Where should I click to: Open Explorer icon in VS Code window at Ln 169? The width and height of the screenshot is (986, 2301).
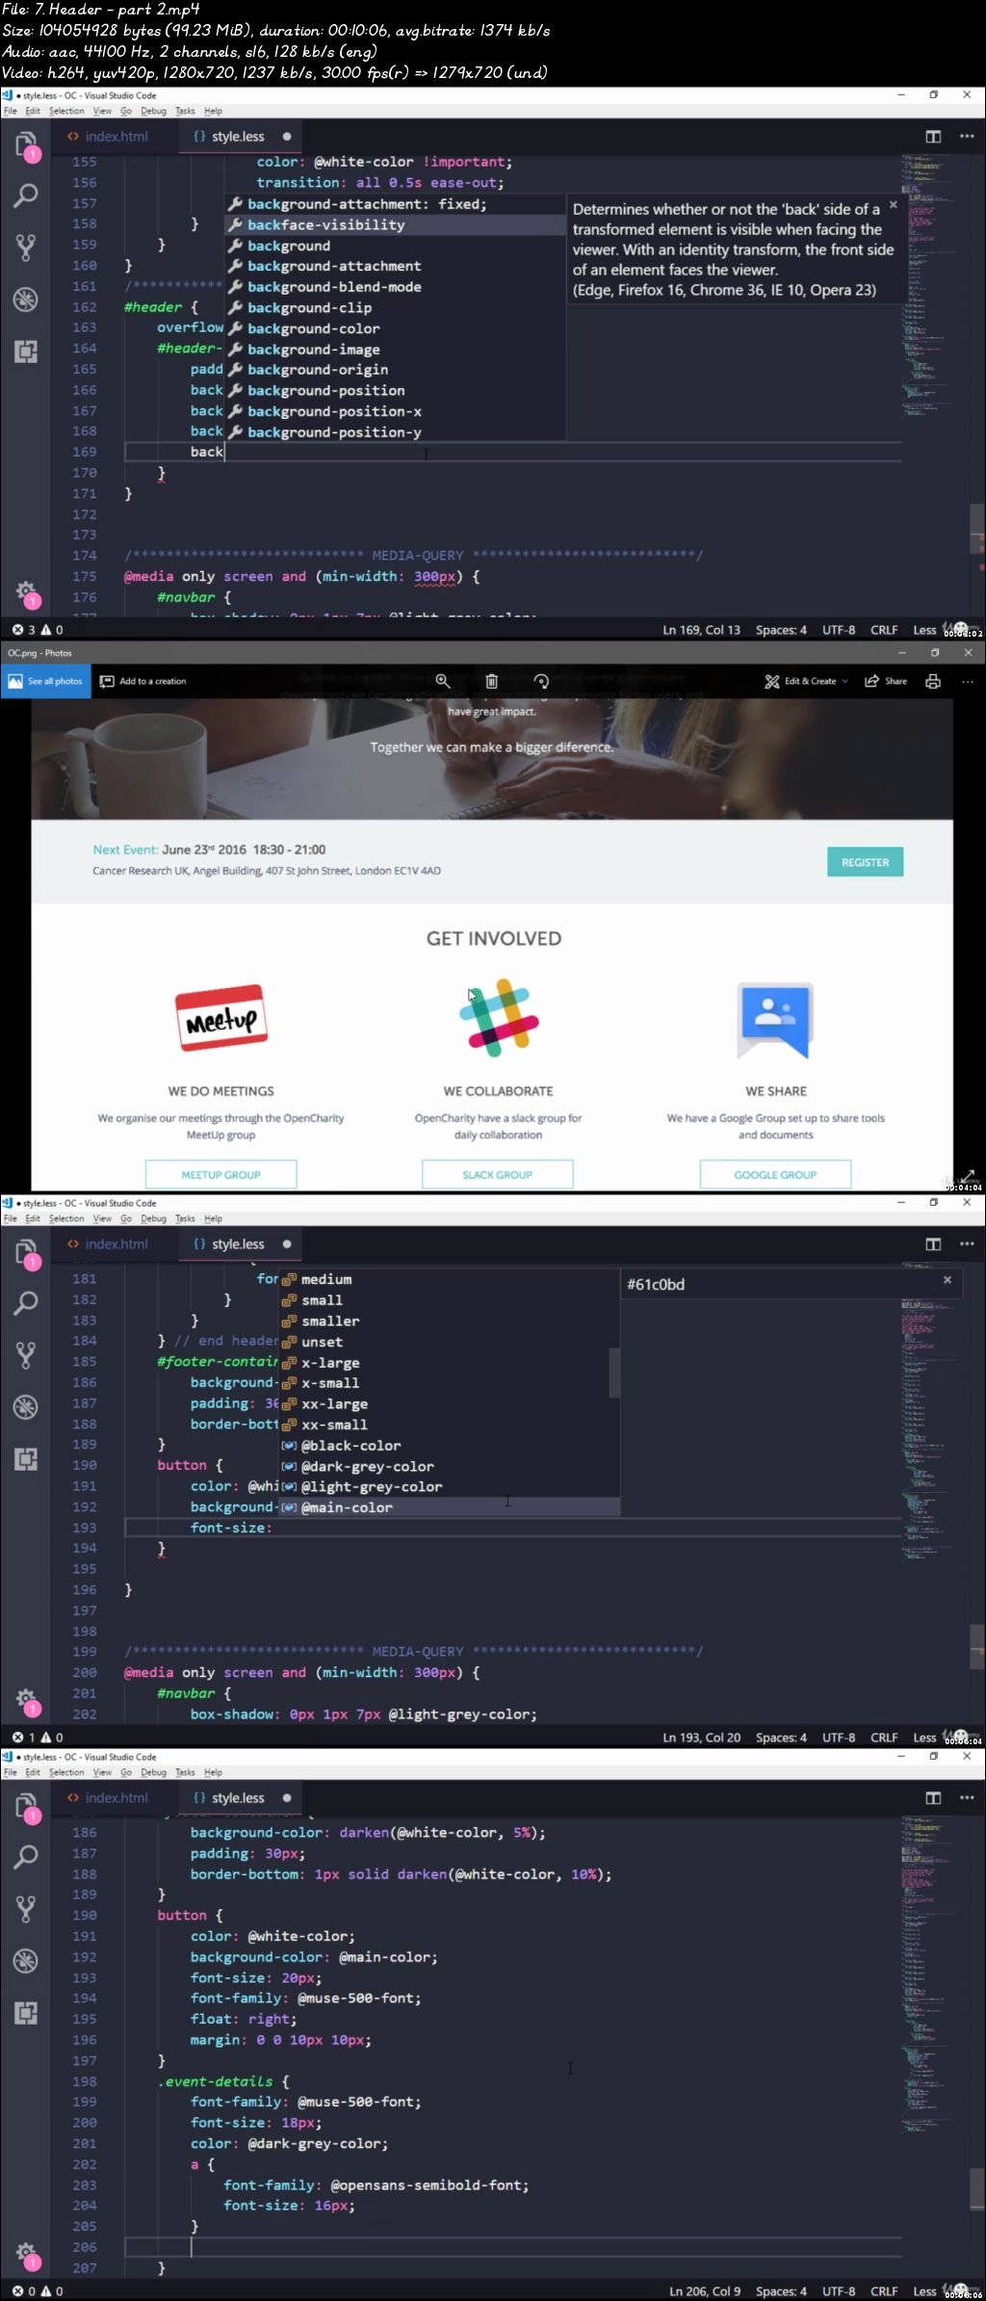click(26, 146)
